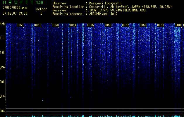Click the meteor label
184x117 pixels.
tap(42, 9)
